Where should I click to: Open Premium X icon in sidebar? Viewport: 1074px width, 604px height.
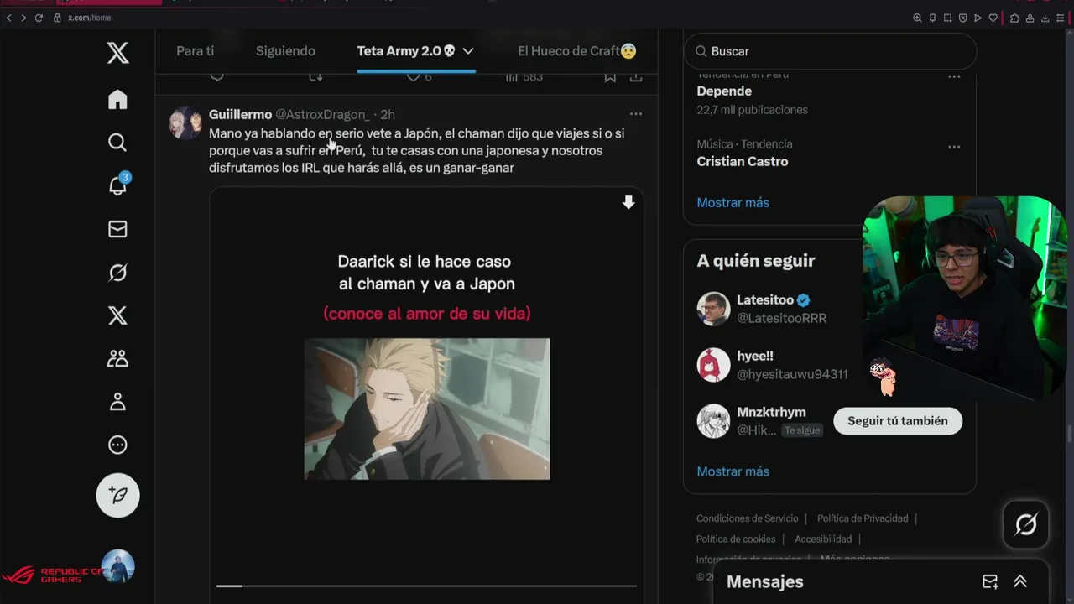tap(117, 315)
